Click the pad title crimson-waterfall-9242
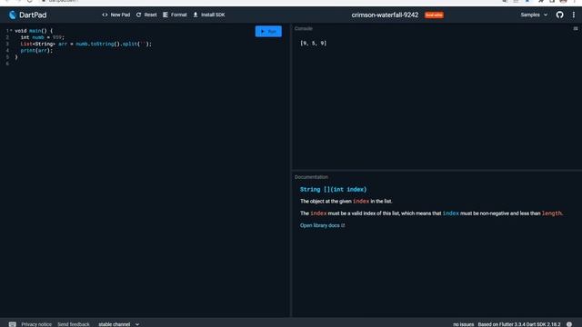 (385, 15)
